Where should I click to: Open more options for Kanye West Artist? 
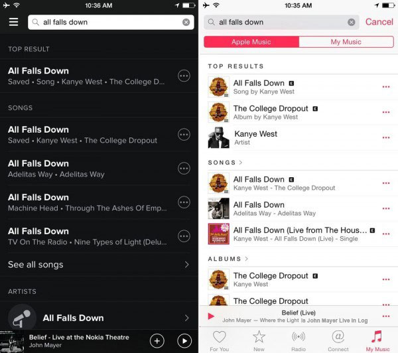point(386,137)
